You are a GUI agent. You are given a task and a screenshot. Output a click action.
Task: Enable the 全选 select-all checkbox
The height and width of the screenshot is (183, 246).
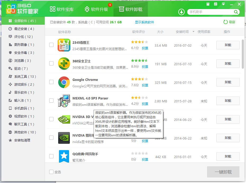pos(51,172)
